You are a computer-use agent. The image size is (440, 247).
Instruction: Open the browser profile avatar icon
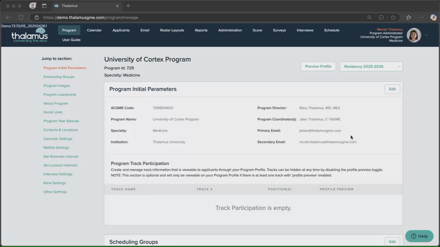pos(33,6)
